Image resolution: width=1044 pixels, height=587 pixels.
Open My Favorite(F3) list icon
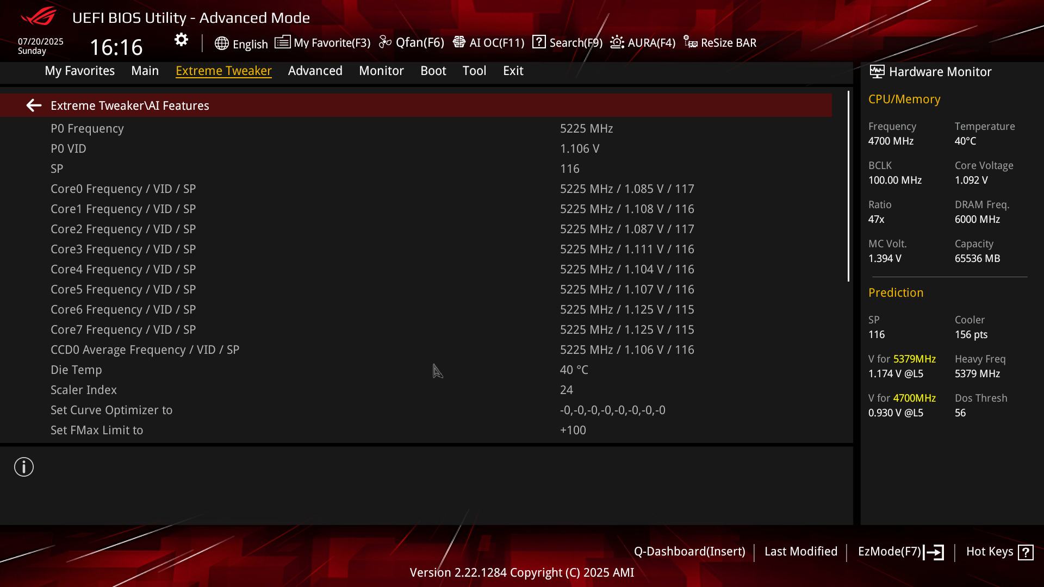pos(282,42)
